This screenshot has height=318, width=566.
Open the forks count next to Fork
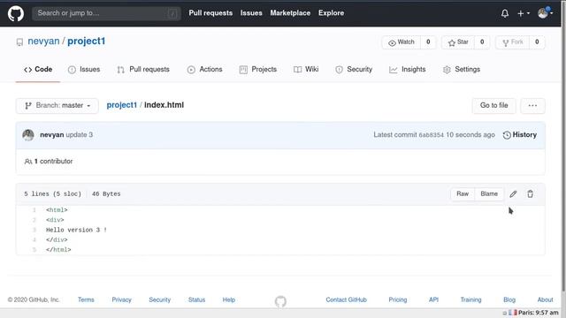click(537, 42)
